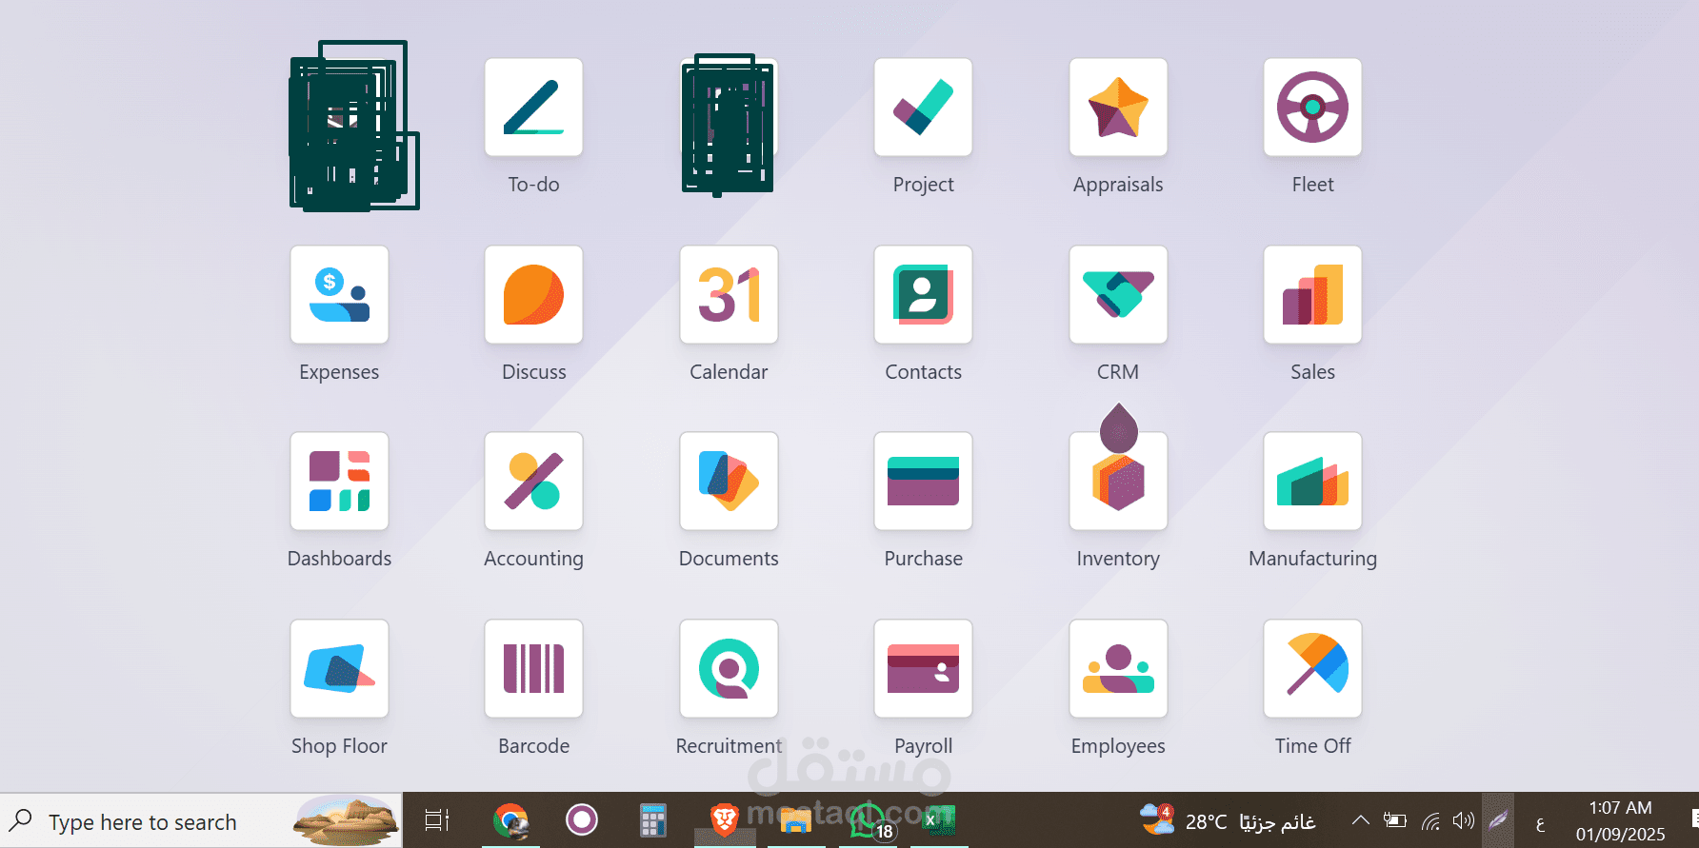Launch the Project app

click(923, 107)
